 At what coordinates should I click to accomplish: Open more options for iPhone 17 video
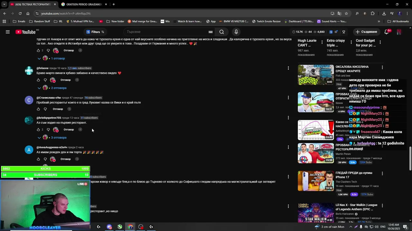[x=382, y=174]
